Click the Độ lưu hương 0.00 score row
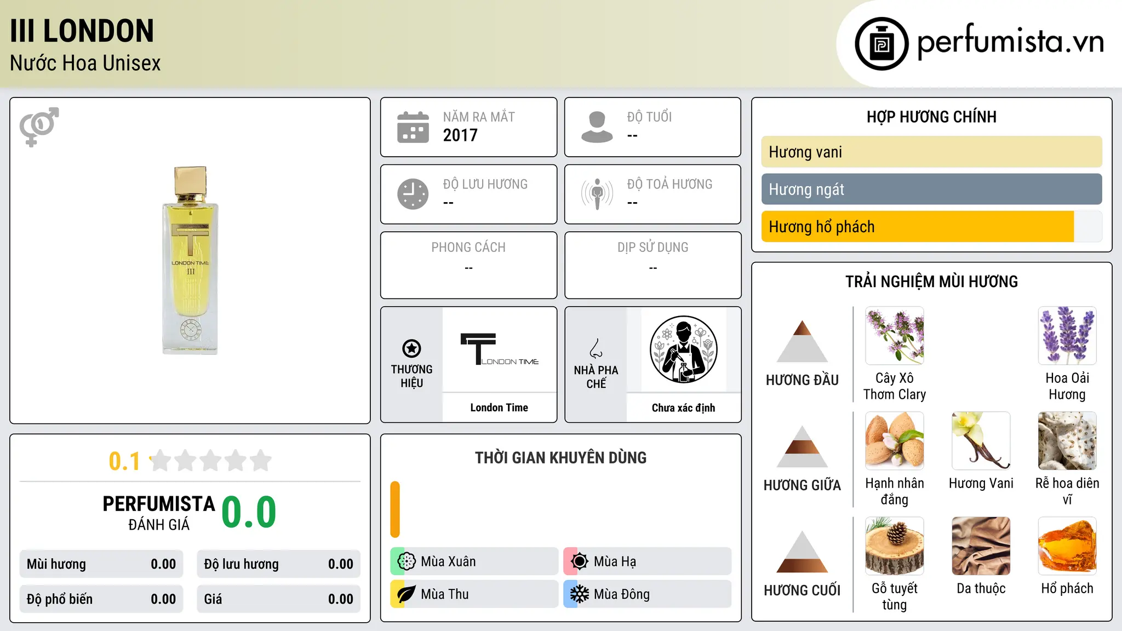This screenshot has width=1122, height=631. click(x=278, y=564)
